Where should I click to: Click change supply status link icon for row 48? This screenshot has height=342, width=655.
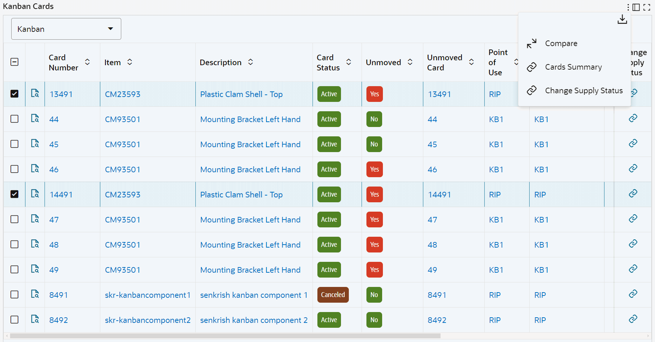point(633,244)
